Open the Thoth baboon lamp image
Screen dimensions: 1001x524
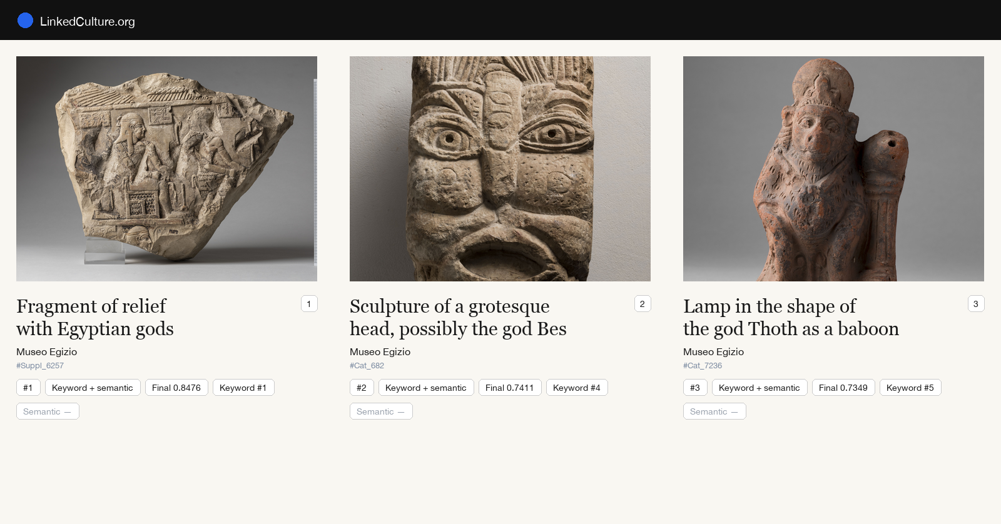(833, 169)
